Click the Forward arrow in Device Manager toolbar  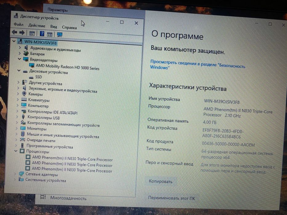(x=22, y=33)
